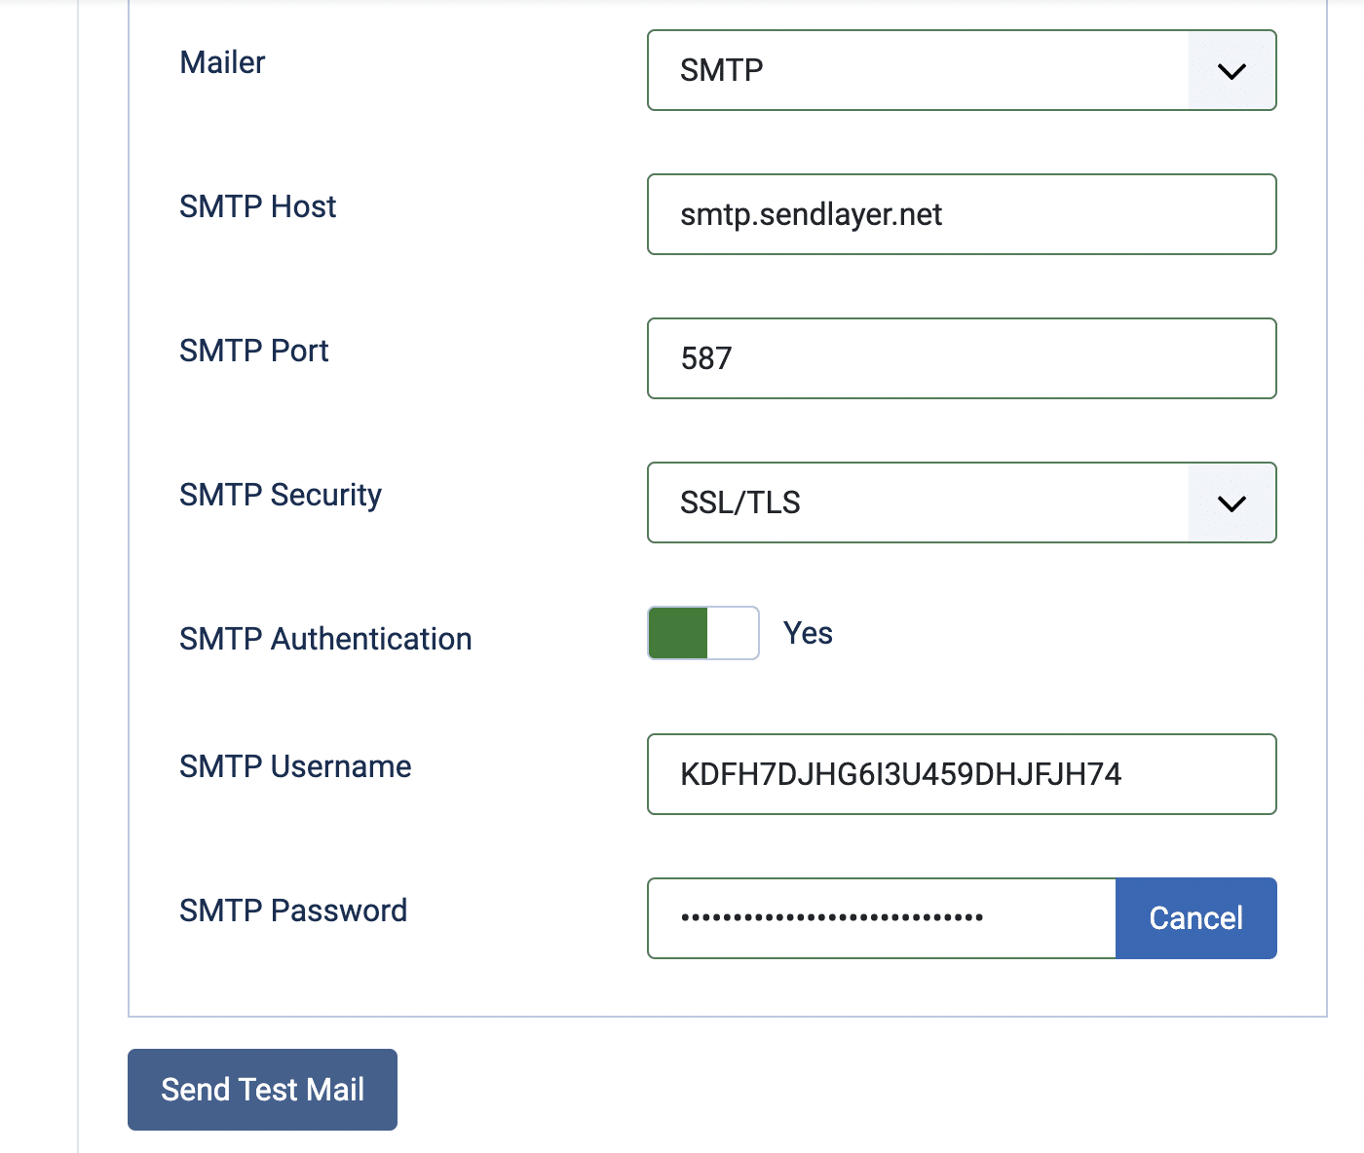Click the Yes label next to the toggle
Image resolution: width=1364 pixels, height=1153 pixels.
(x=807, y=632)
